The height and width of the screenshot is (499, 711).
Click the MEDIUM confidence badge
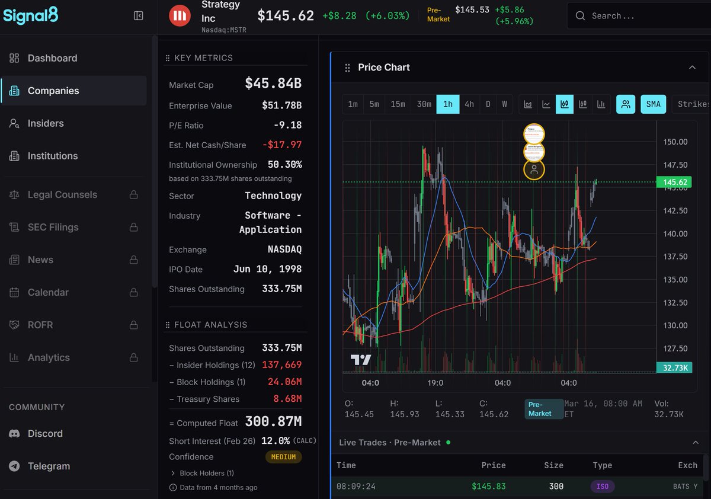click(284, 457)
